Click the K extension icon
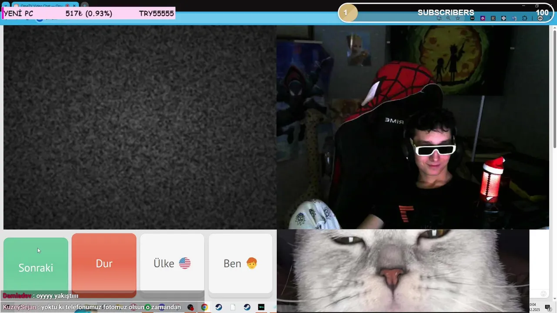Screen dimensions: 557x313 tap(493, 18)
